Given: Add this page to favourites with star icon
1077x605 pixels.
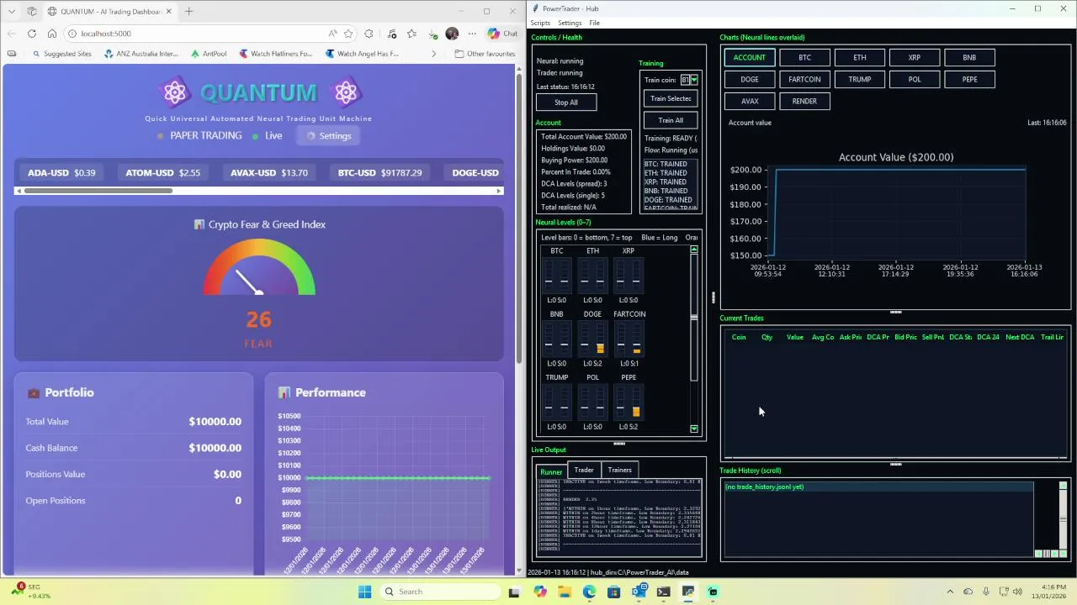Looking at the screenshot, I should point(348,34).
